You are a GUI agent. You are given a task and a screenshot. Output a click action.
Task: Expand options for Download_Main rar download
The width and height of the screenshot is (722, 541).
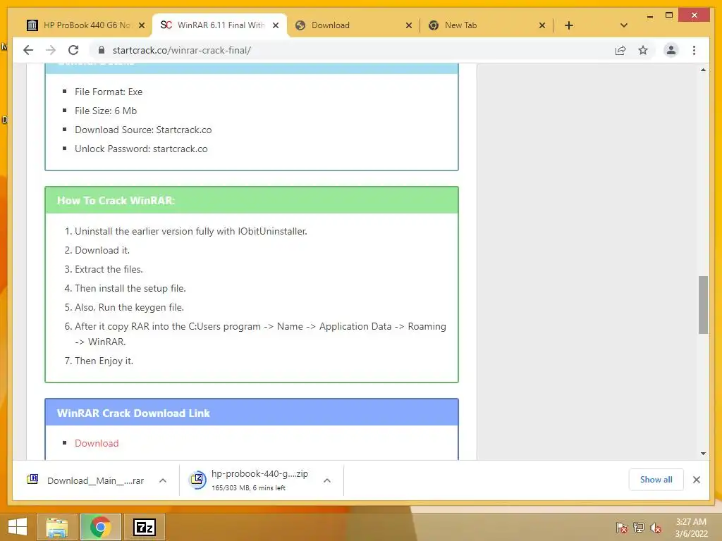[x=163, y=480]
